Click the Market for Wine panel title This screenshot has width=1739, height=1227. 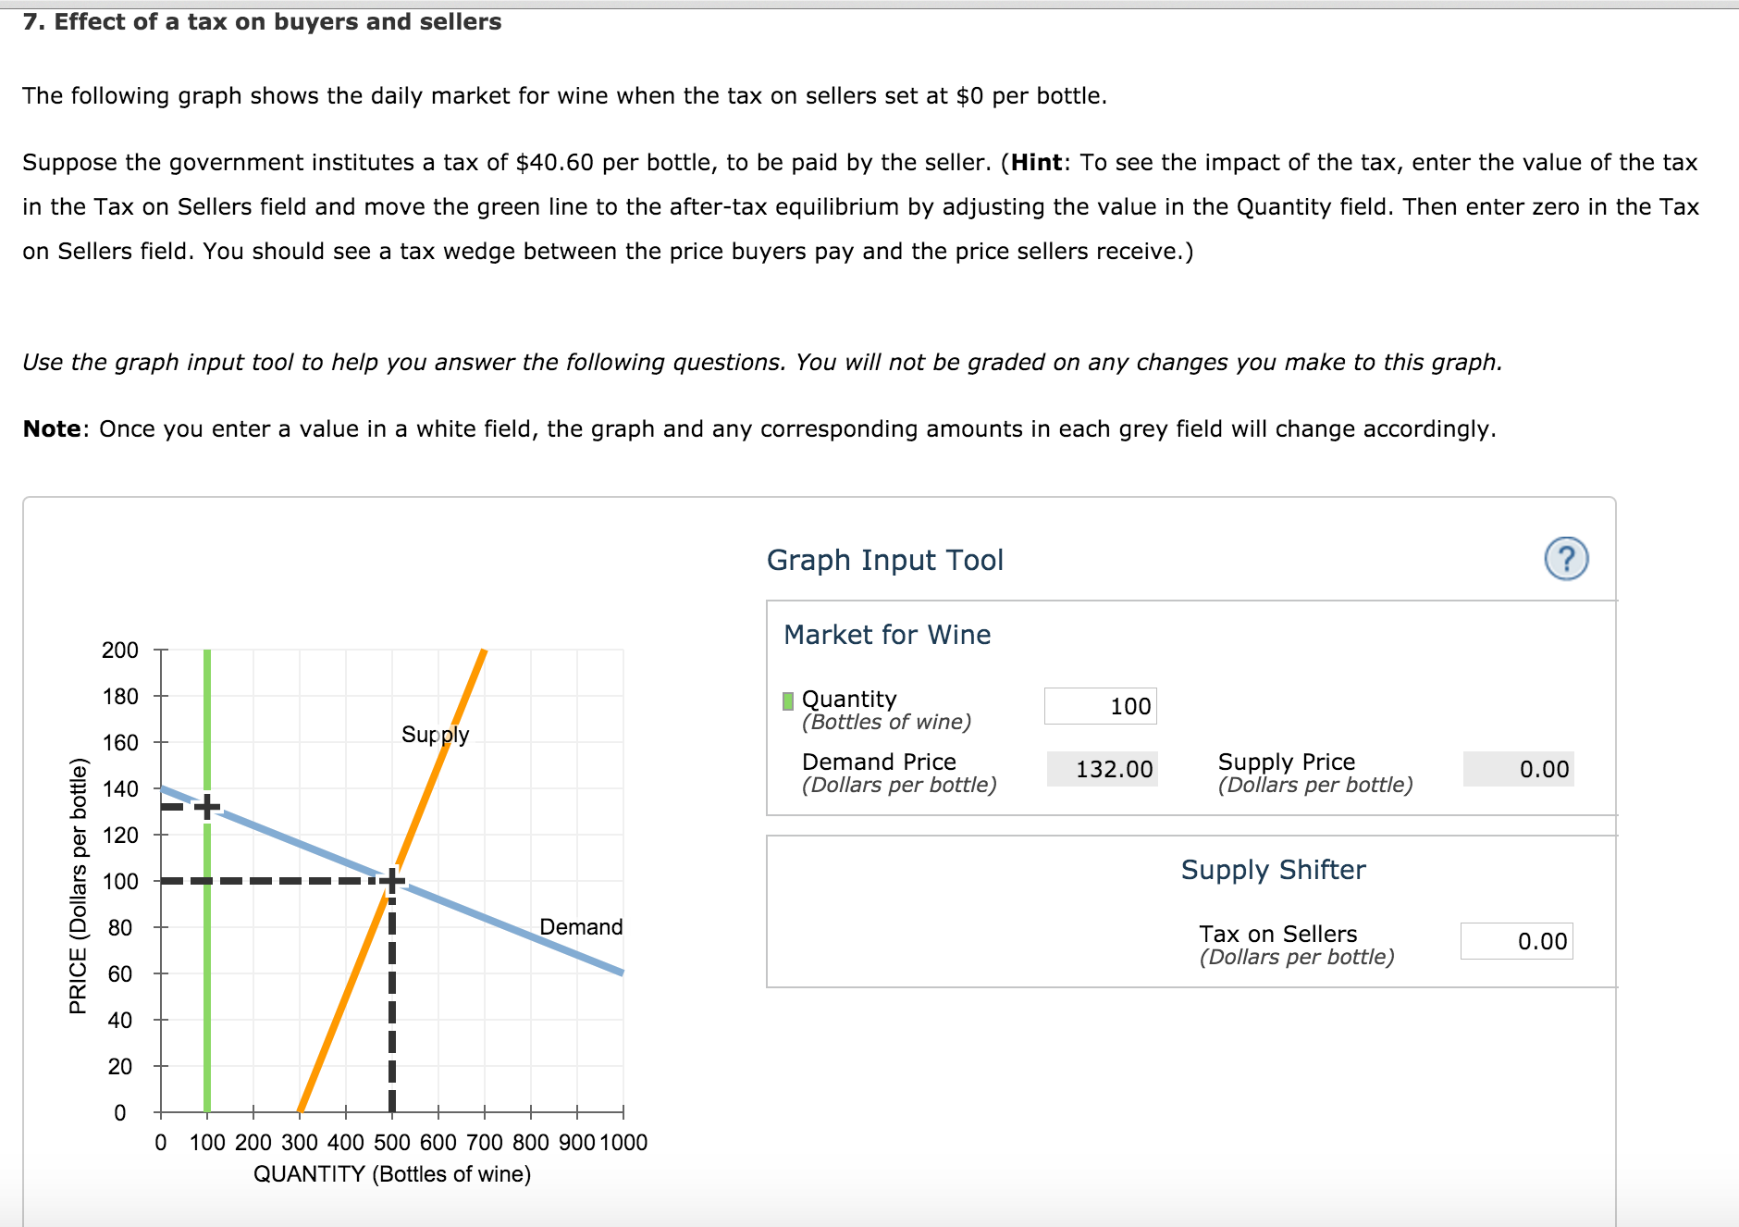886,635
